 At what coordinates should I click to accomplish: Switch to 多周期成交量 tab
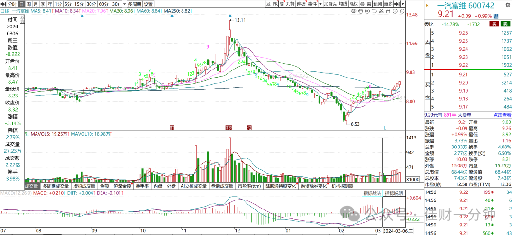(x=56, y=186)
